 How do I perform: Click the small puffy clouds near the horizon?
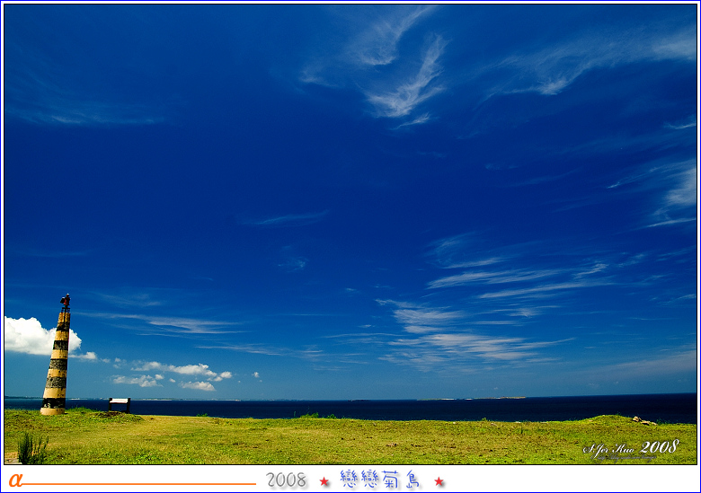click(x=180, y=374)
